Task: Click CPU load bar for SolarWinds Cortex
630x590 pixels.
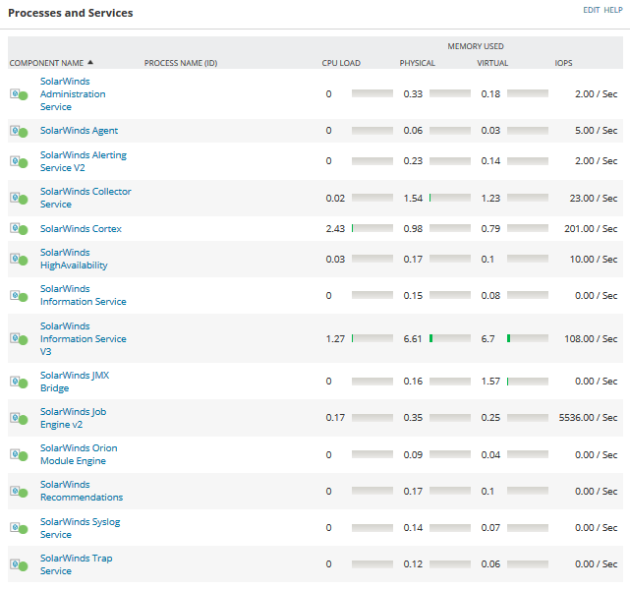Action: click(372, 228)
